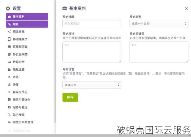The image size is (191, 137).
Task: Close the settings panel with X
Action: (x=186, y=9)
